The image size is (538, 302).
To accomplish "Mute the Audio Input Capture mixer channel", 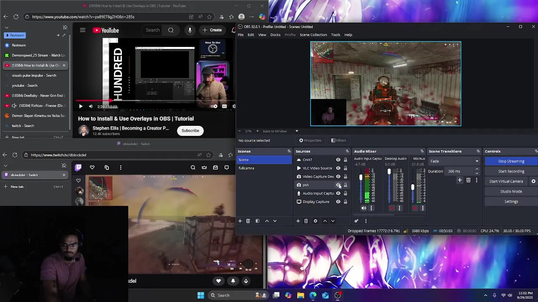I will click(x=364, y=208).
